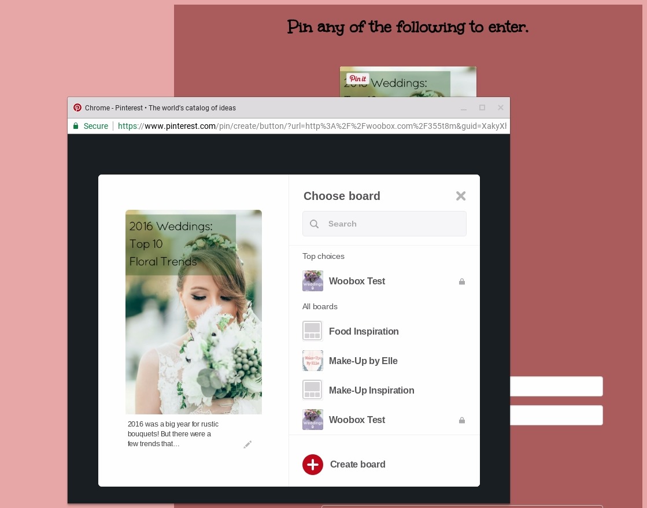Click the red plus Create board icon
Screen dimensions: 647x508
[312, 465]
